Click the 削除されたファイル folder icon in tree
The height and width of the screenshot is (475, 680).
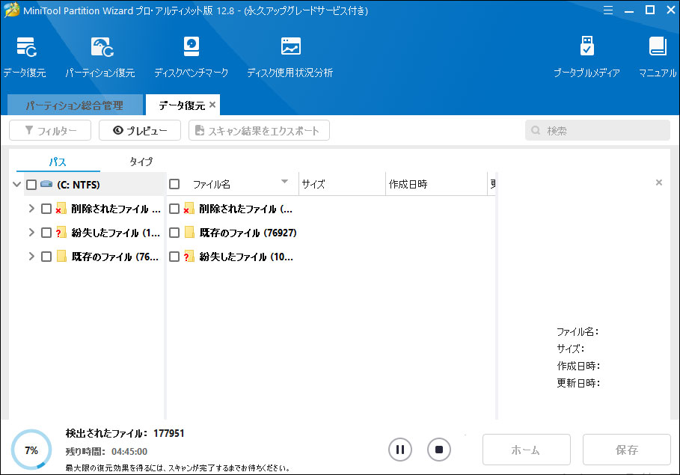(x=61, y=209)
